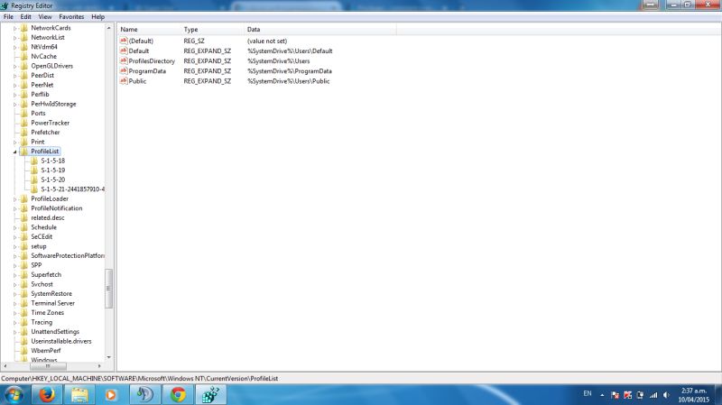This screenshot has height=405, width=722.
Task: Open the Favorites menu
Action: 71,16
